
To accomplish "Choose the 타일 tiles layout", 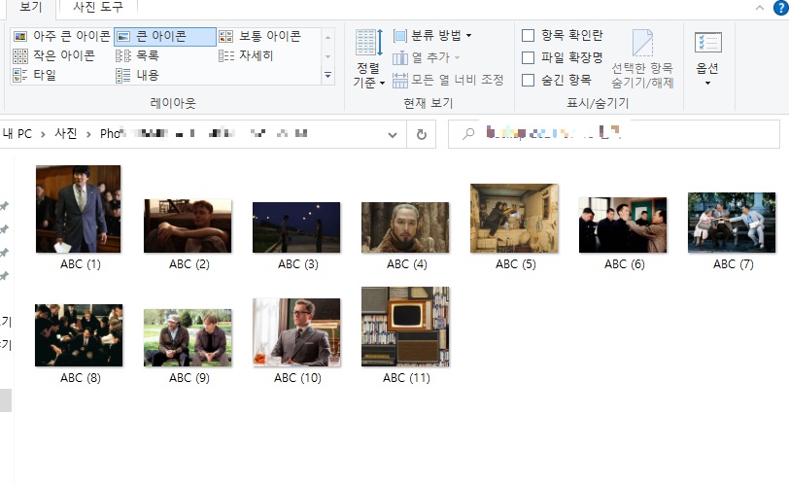I will point(34,75).
